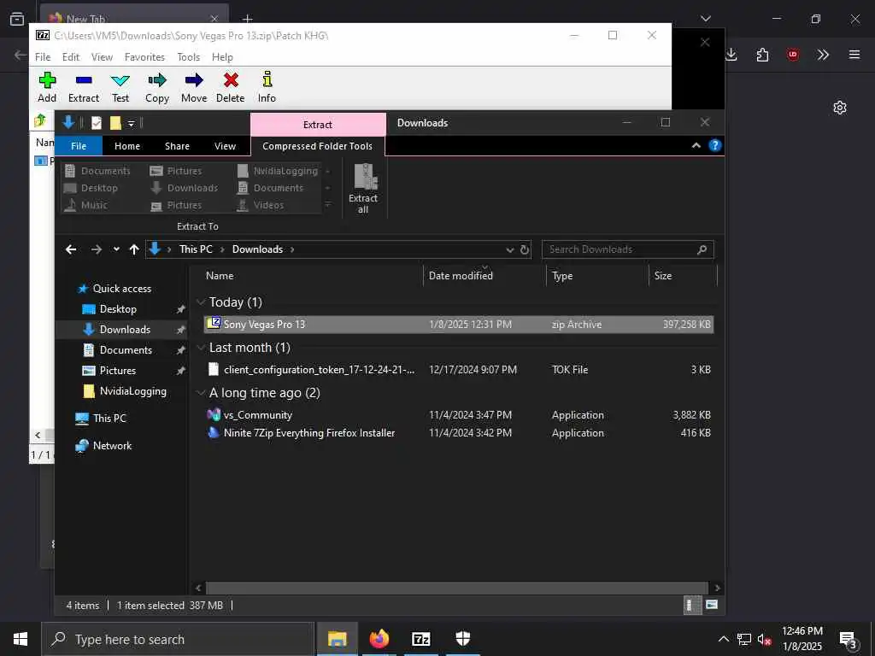Click the pink Extract contextual tab
The height and width of the screenshot is (656, 875).
[x=318, y=125]
